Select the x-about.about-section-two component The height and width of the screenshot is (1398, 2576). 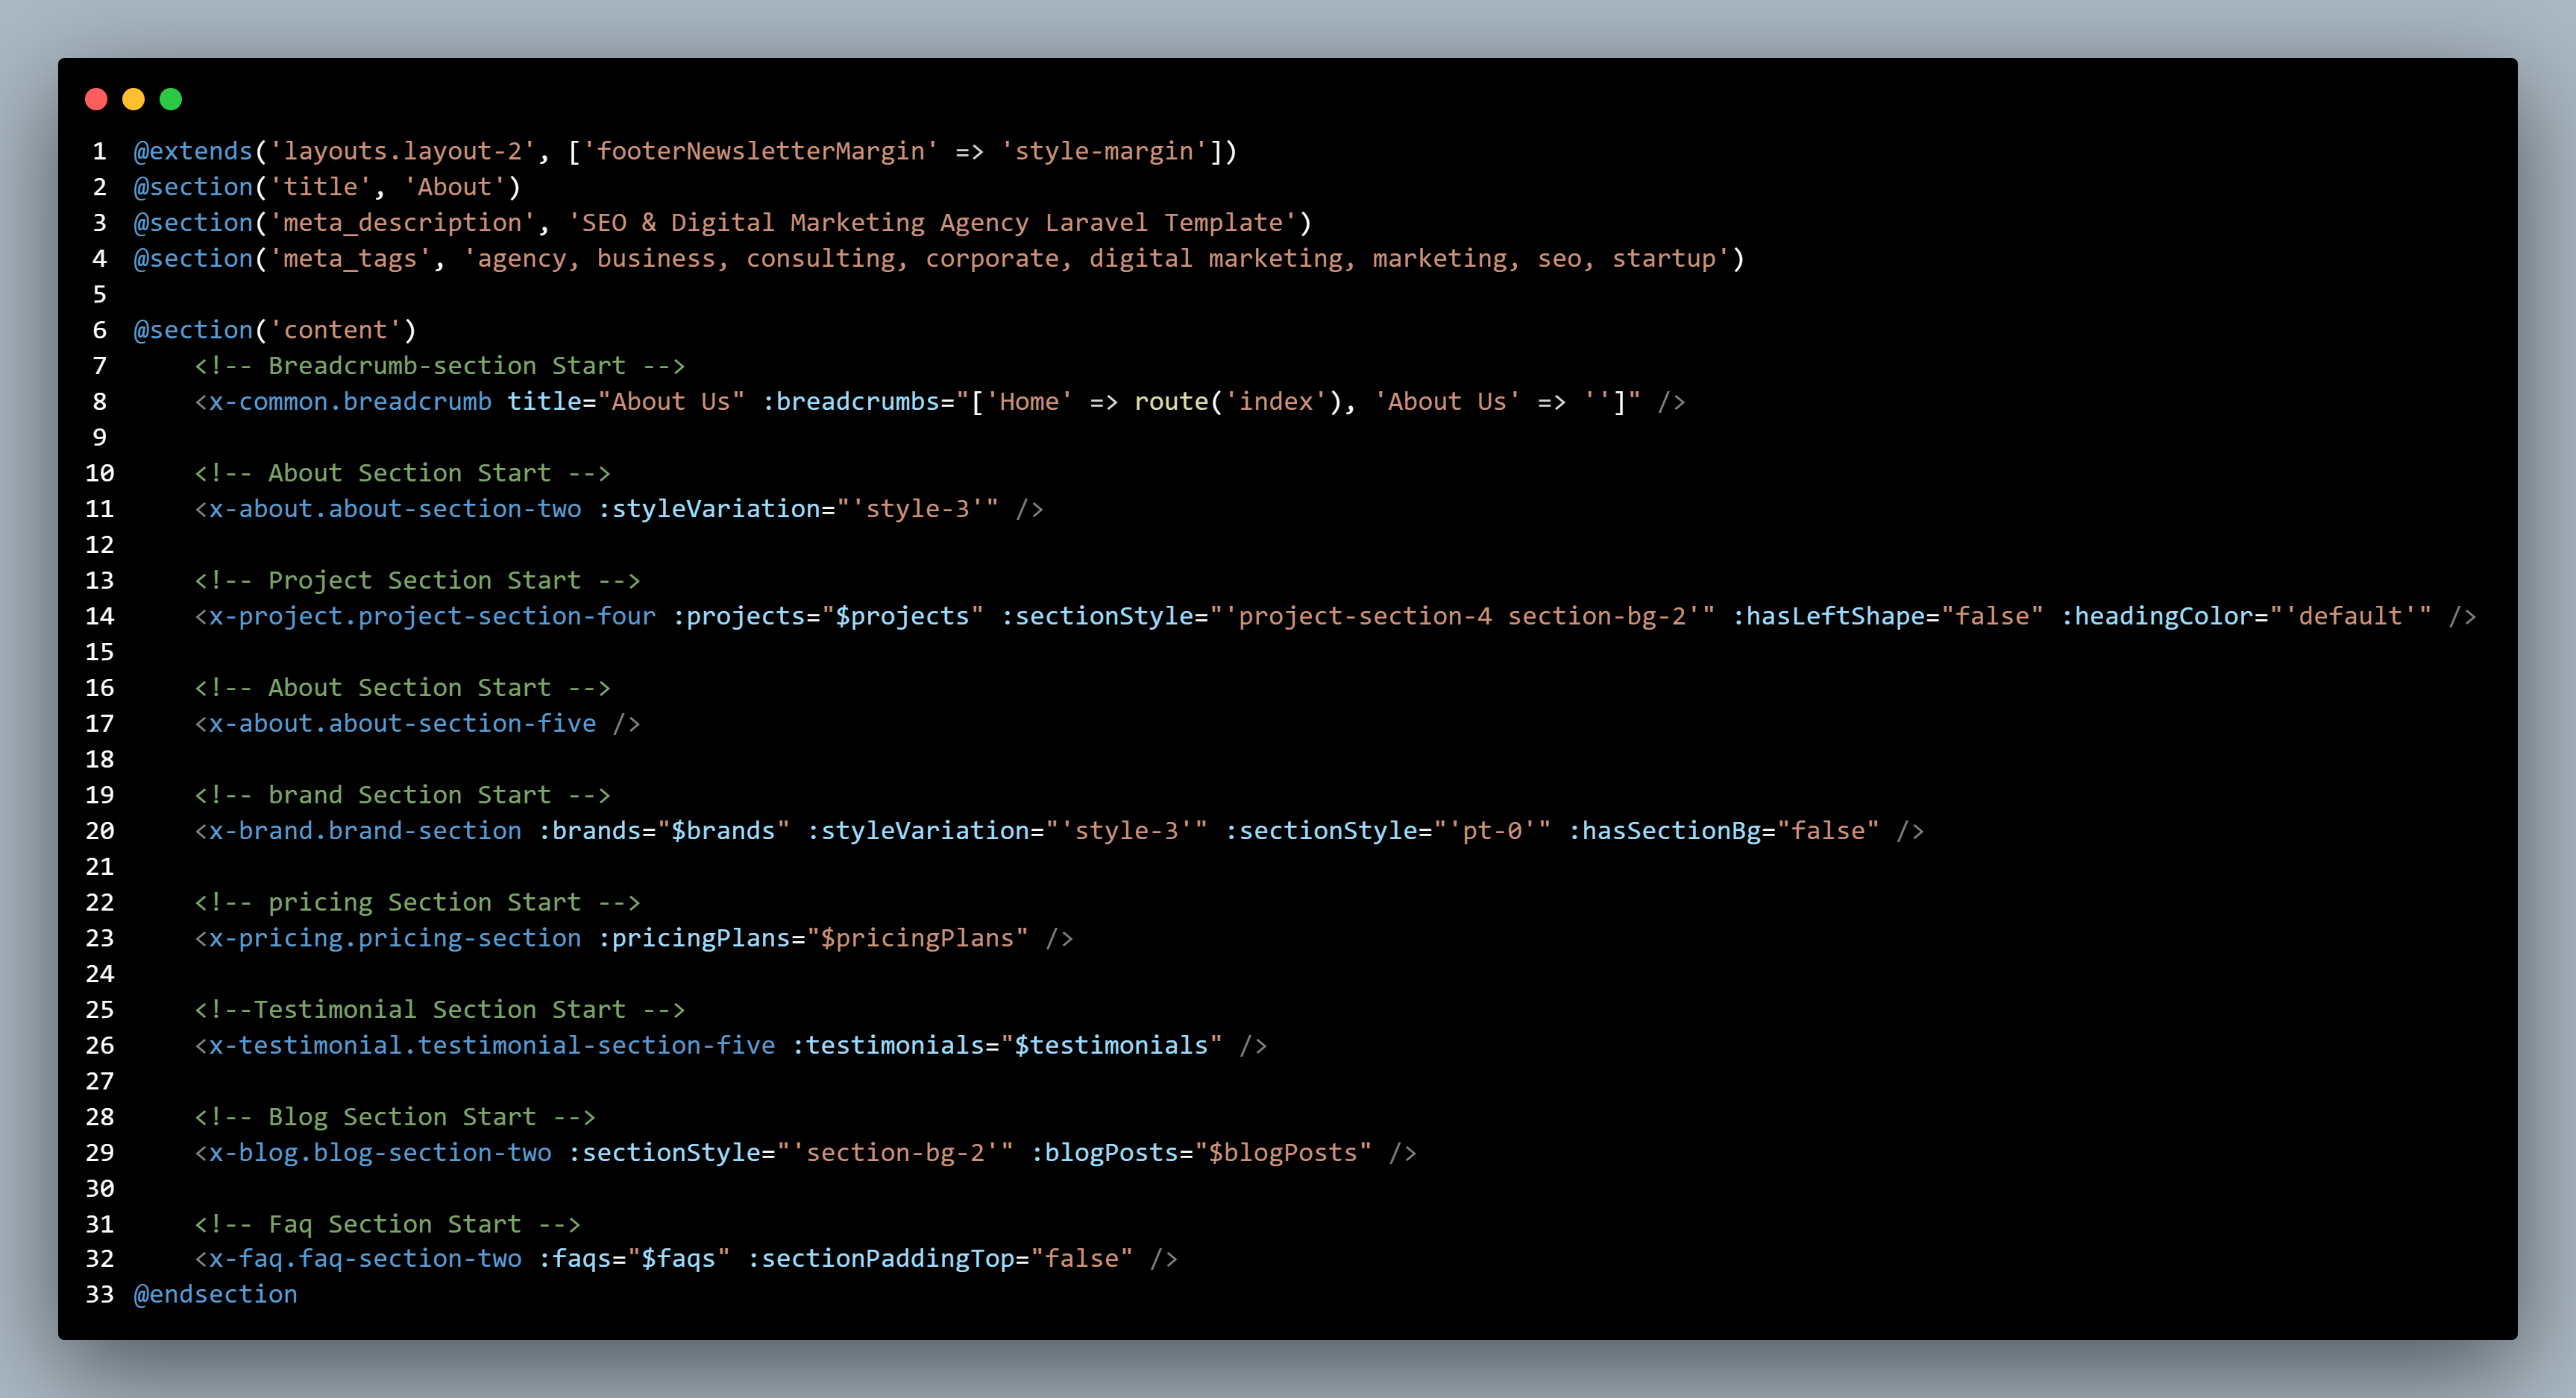tap(388, 509)
